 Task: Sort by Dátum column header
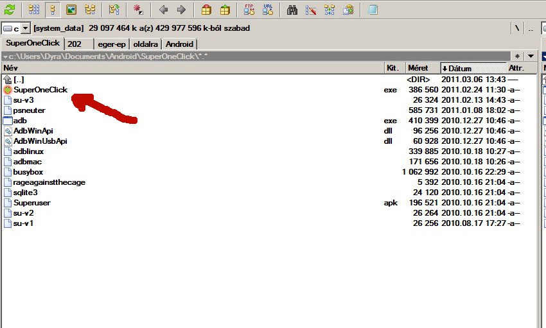coord(473,68)
